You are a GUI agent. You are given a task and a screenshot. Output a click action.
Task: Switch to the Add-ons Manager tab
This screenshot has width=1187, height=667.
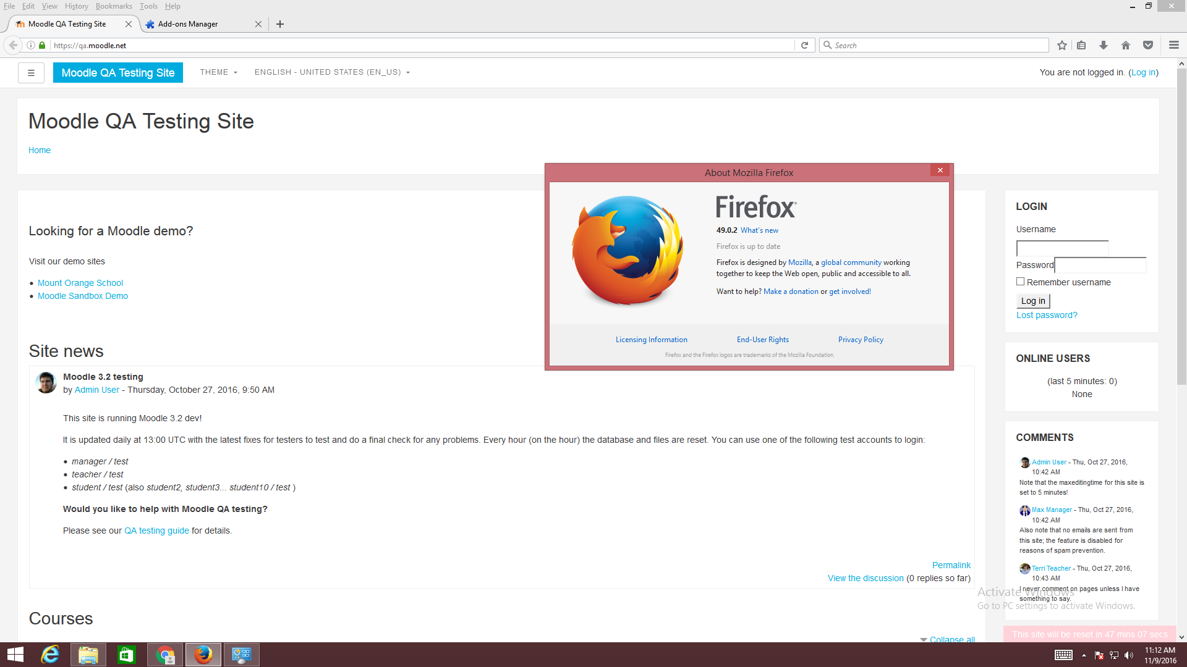tap(204, 24)
